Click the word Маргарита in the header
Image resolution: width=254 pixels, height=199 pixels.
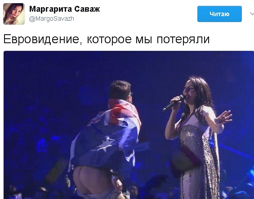click(50, 9)
